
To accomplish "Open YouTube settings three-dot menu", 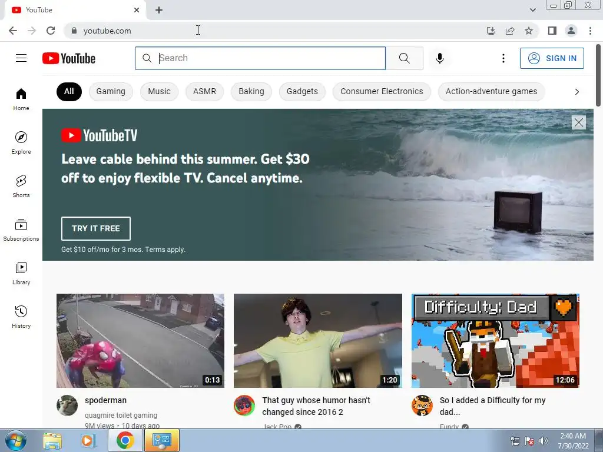I will tap(503, 58).
